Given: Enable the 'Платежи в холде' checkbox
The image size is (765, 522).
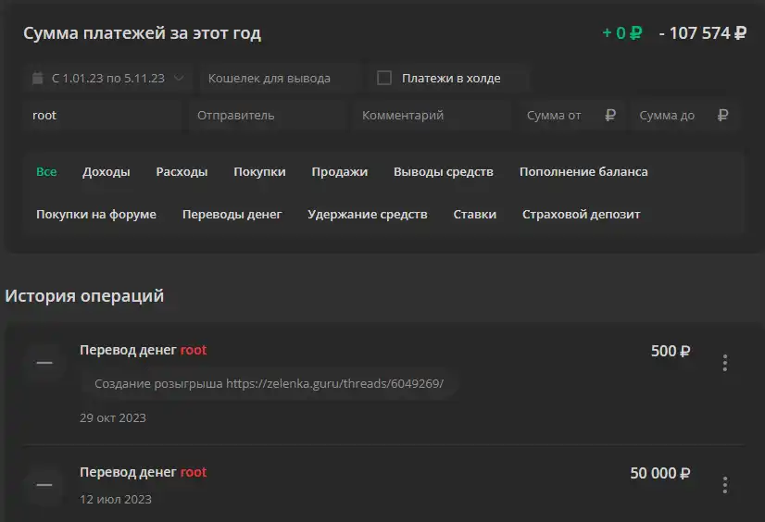Looking at the screenshot, I should click(384, 78).
